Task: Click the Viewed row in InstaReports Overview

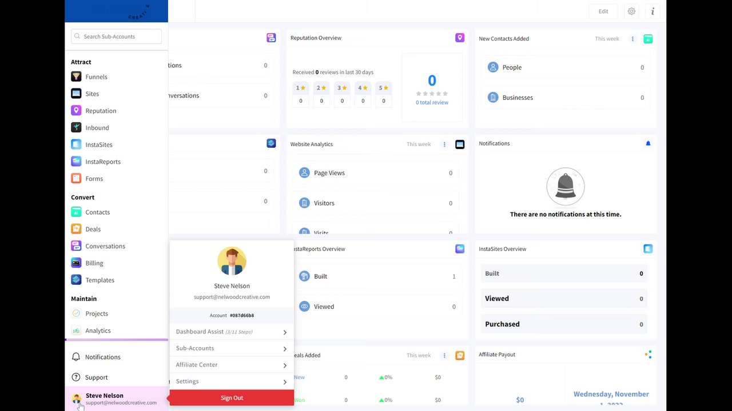Action: (376, 307)
